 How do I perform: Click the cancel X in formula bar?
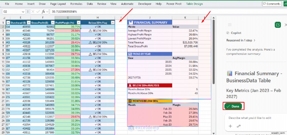tap(33, 11)
